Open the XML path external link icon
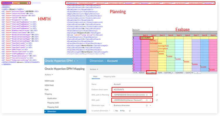The height and width of the screenshot is (116, 220). tap(157, 100)
